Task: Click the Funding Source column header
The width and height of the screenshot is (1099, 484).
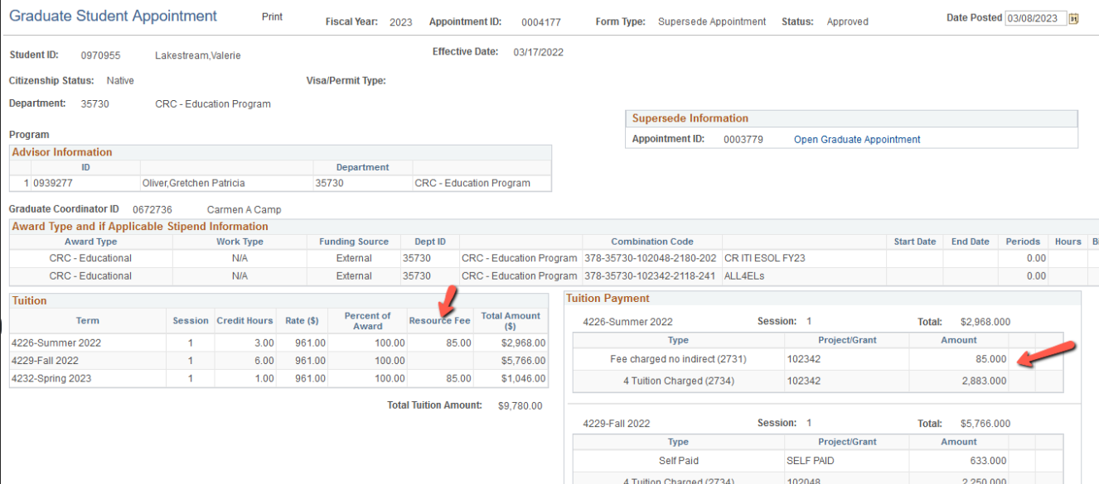Action: tap(353, 242)
